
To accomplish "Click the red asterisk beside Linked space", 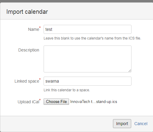I will (x=40, y=79).
